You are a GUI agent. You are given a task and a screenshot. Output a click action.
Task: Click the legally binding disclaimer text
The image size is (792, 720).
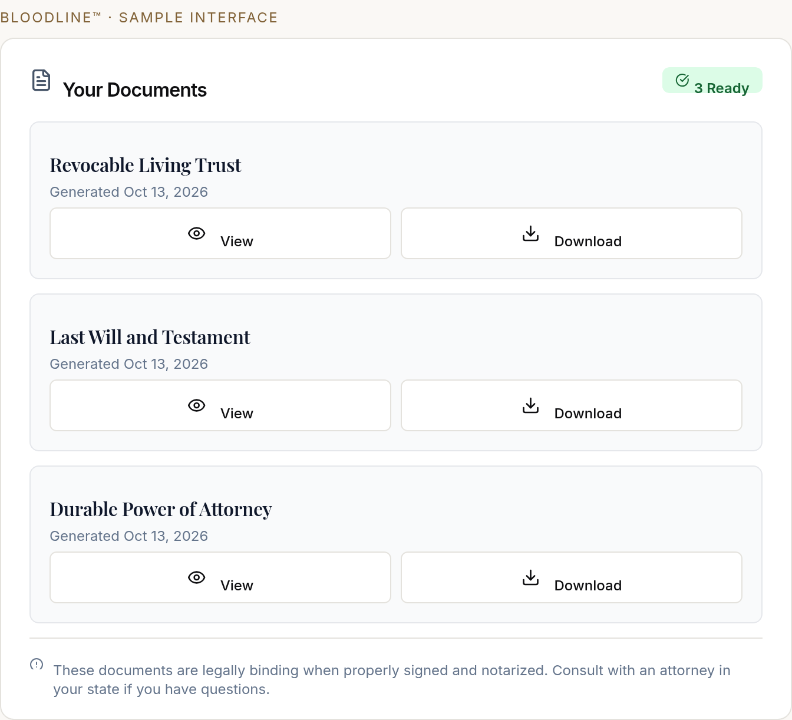392,680
